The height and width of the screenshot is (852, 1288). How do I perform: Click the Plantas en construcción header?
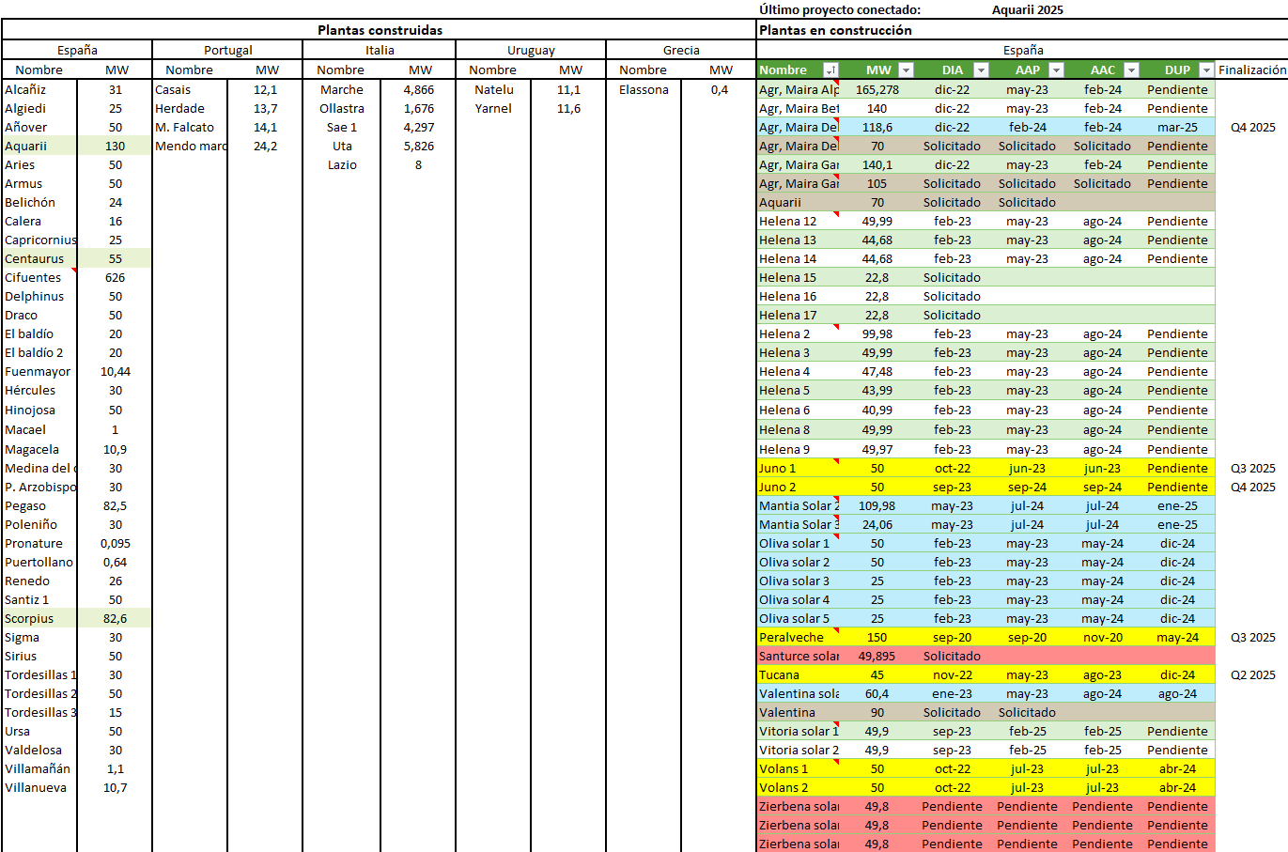click(x=835, y=30)
